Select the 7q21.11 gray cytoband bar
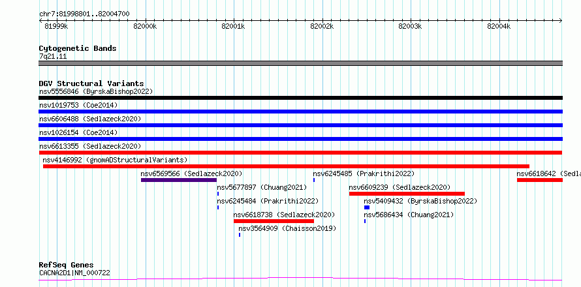 point(300,63)
